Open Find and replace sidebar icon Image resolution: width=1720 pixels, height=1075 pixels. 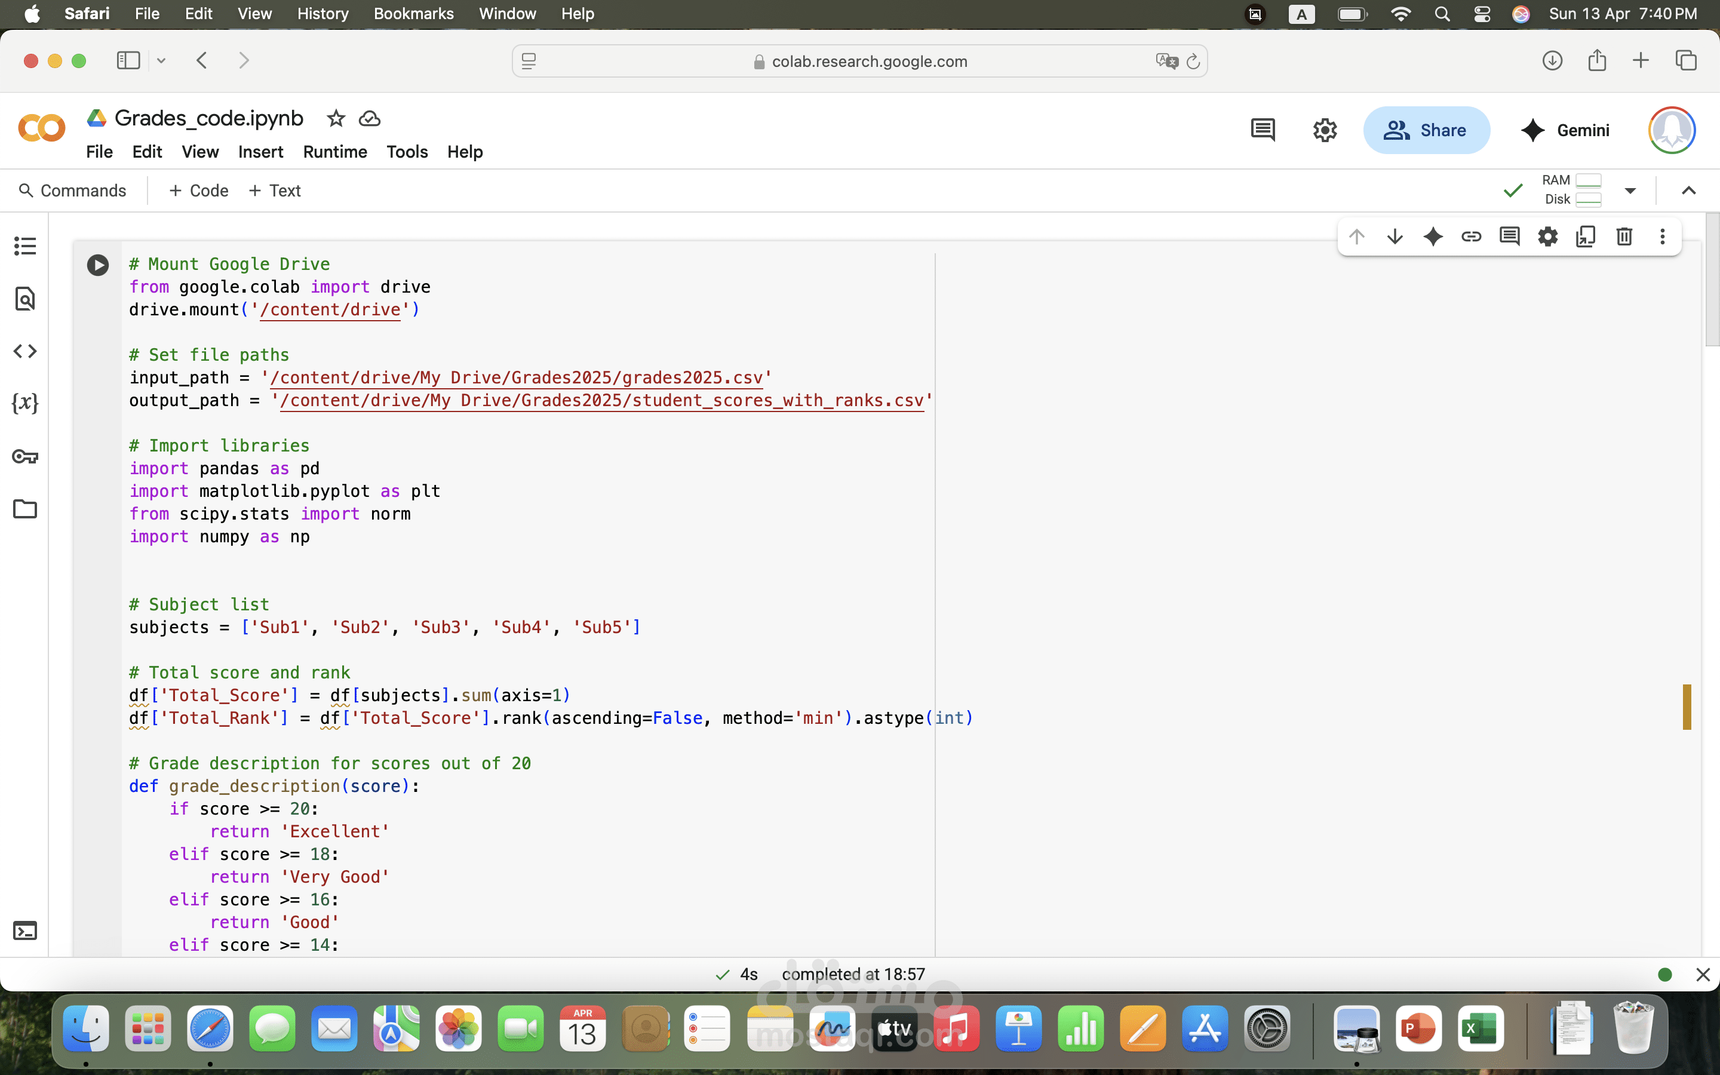(x=25, y=299)
